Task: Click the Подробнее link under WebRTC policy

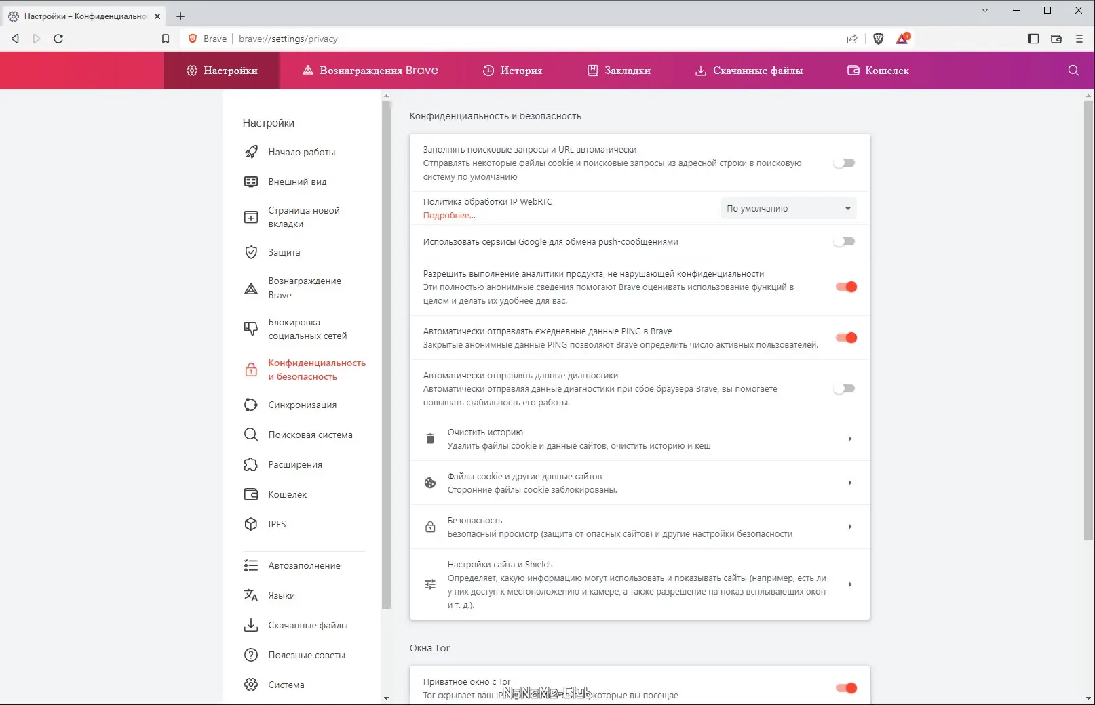Action: click(448, 215)
